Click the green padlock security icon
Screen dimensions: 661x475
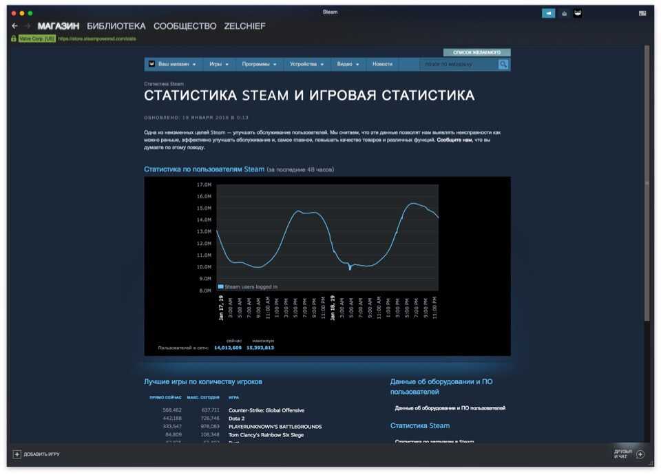tap(14, 39)
